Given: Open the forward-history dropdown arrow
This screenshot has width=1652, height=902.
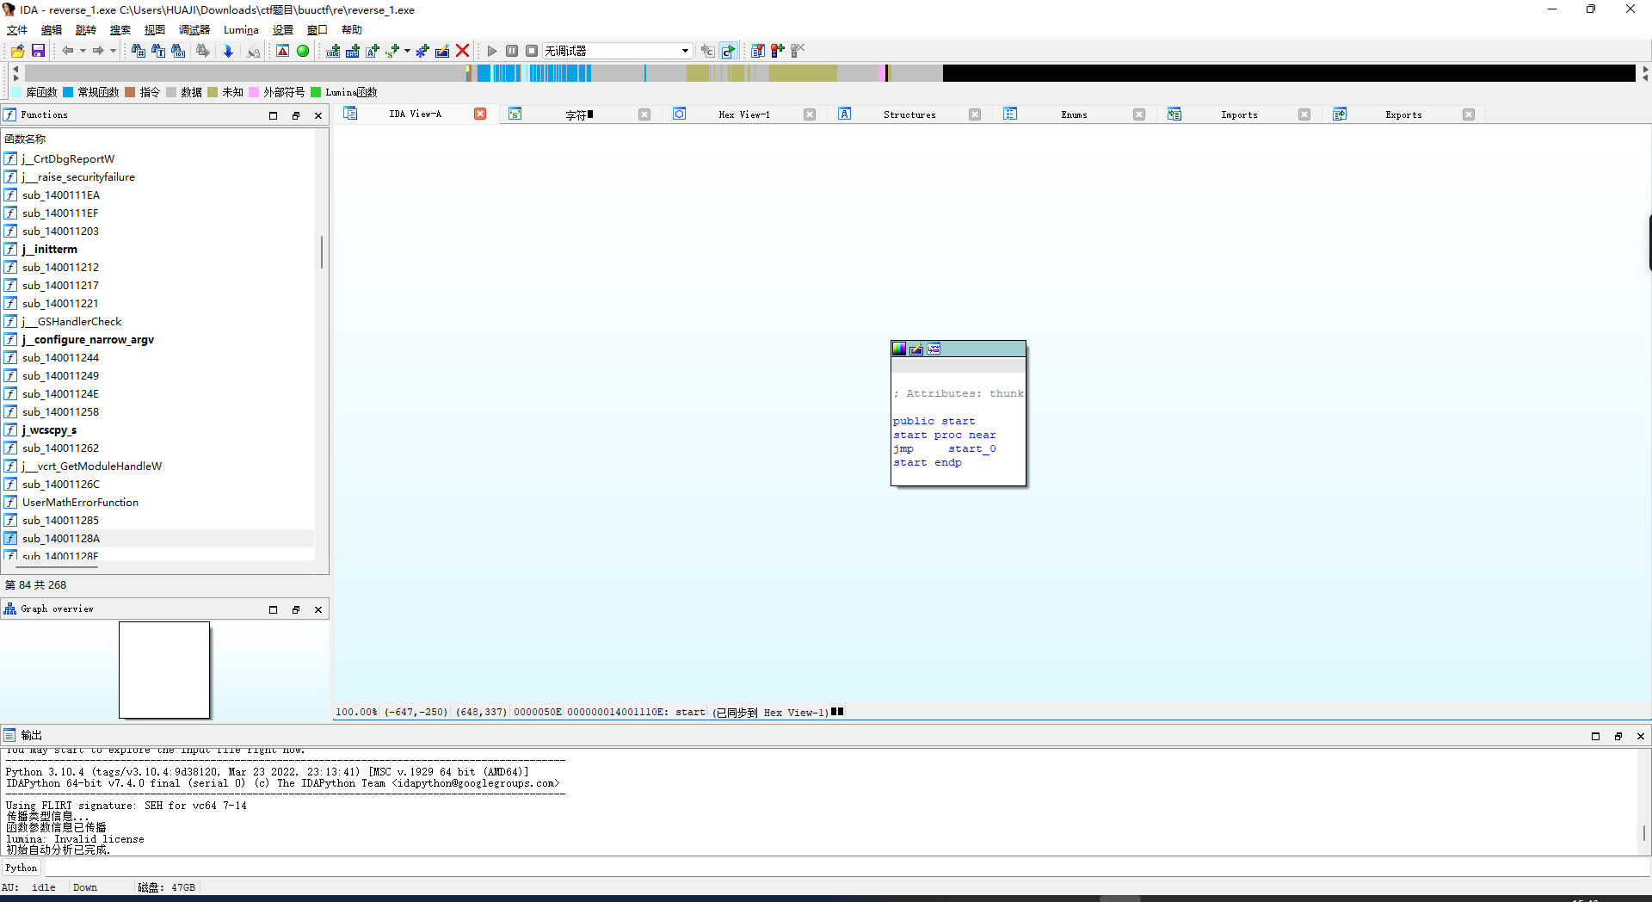Looking at the screenshot, I should [x=113, y=51].
